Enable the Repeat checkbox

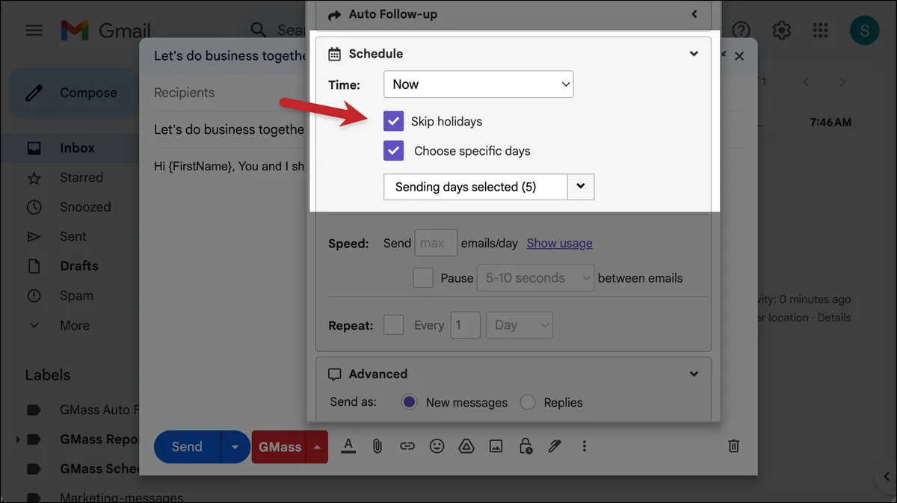[393, 324]
